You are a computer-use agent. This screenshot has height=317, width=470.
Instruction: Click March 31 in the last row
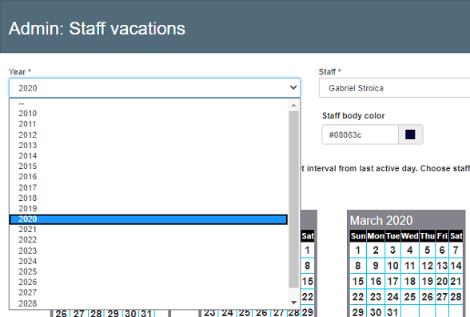coord(392,312)
